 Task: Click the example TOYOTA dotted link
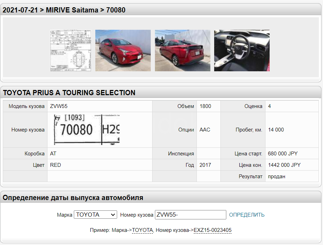click(142, 230)
